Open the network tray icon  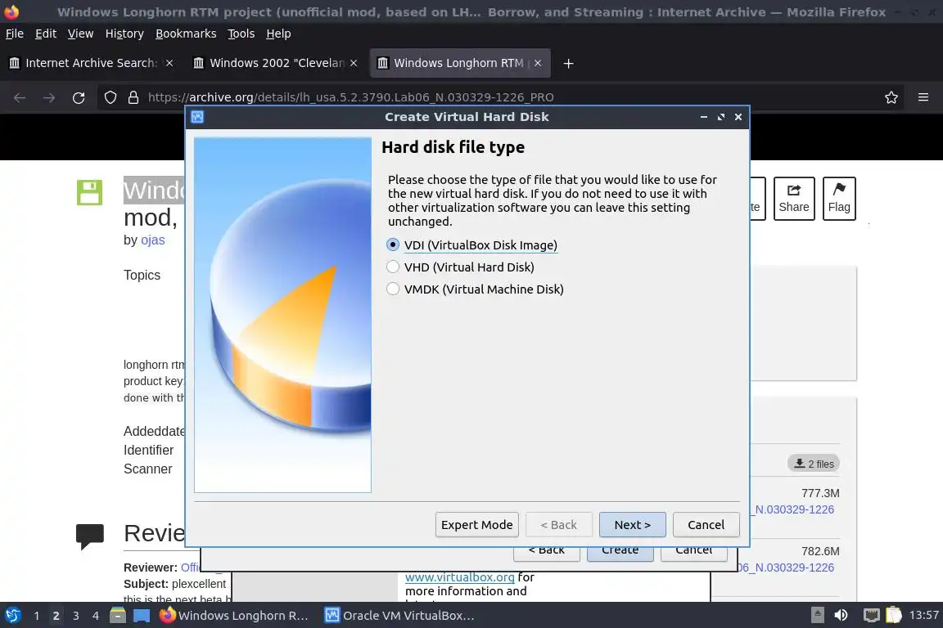(872, 615)
